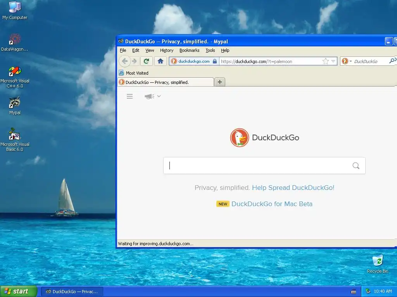397x297 pixels.
Task: Click the 10:40 AM system clock
Action: [383, 292]
